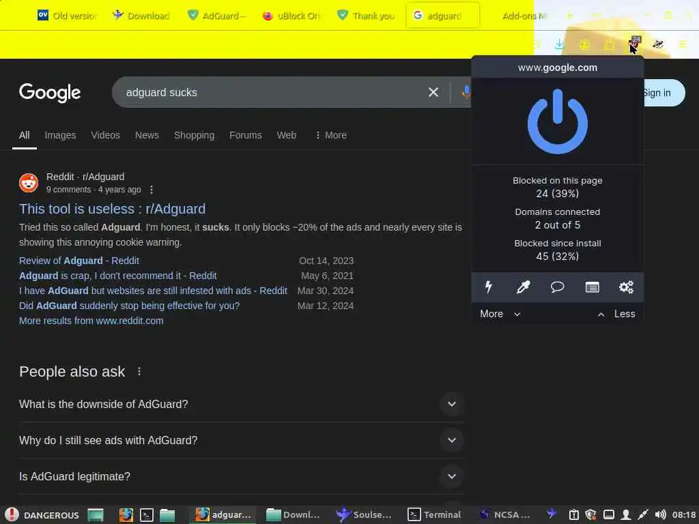Switch to the 'NCSA ...' taskbar window
This screenshot has height=524, width=699.
coord(504,515)
